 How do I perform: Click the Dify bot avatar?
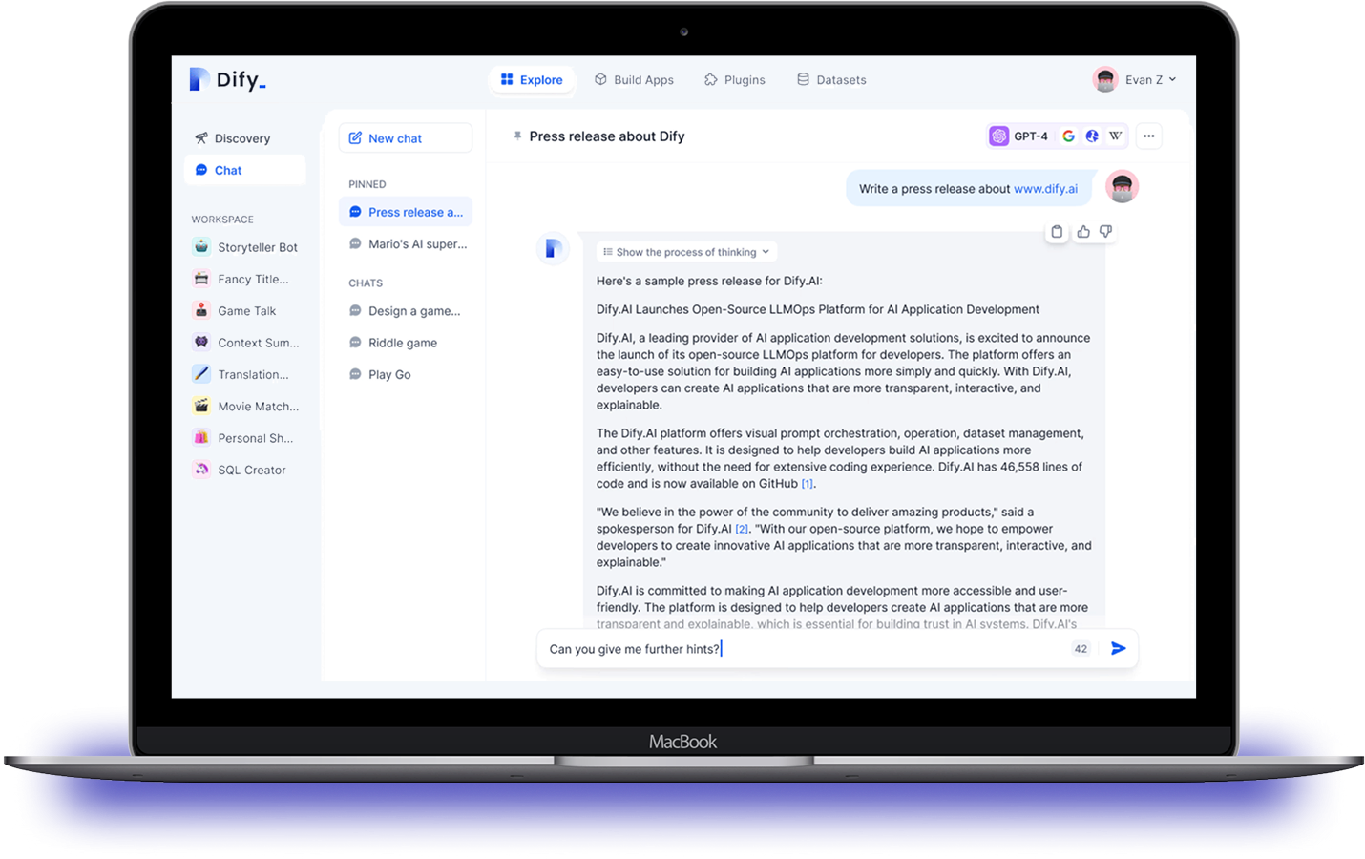click(x=553, y=249)
